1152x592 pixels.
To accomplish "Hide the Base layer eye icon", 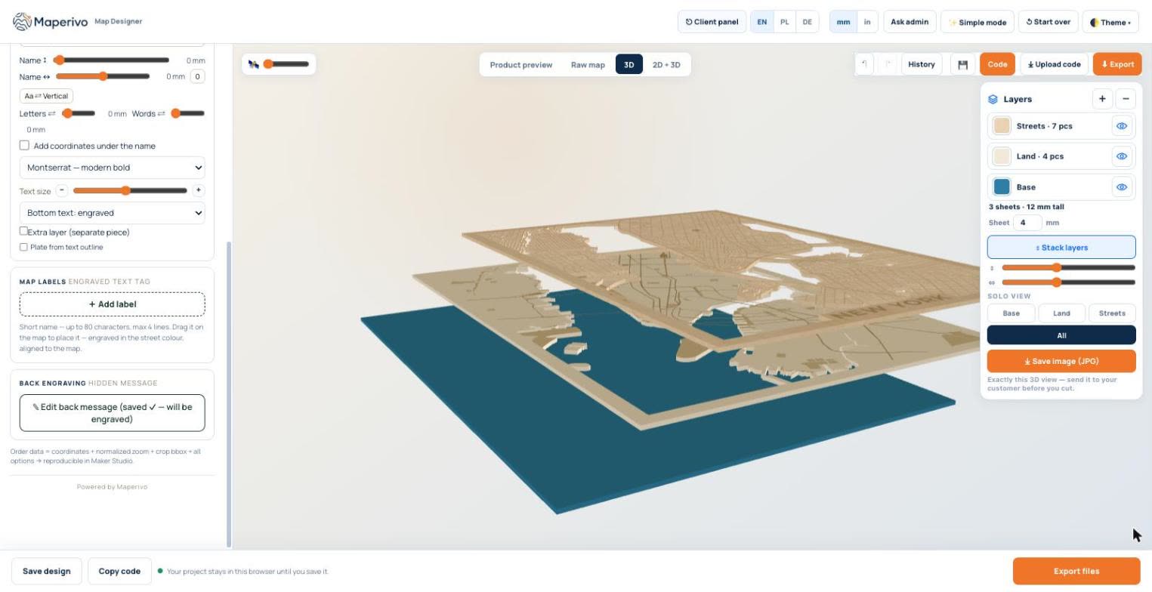I will coord(1122,187).
